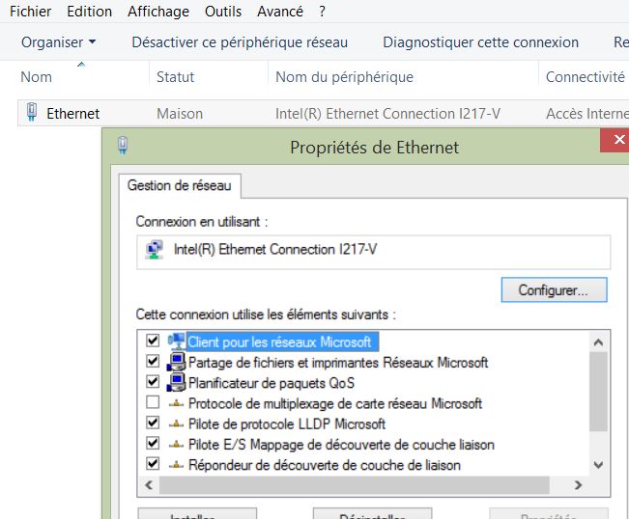629x519 pixels.
Task: Select Planificateur de paquets QoS item
Action: (272, 383)
